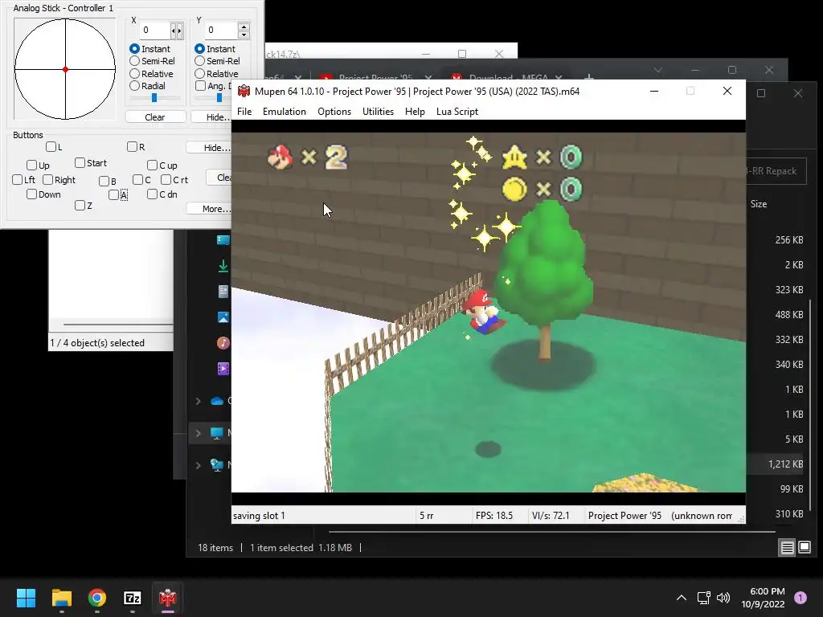The width and height of the screenshot is (823, 617).
Task: Adjust the X axis sensitivity slider
Action: 154,98
